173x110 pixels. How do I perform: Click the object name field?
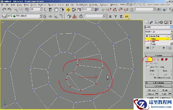click(x=157, y=27)
